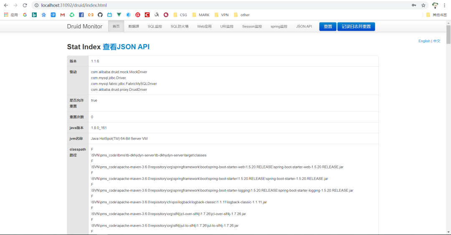Go to the Web应用 tab
This screenshot has width=451, height=235.
coord(204,26)
